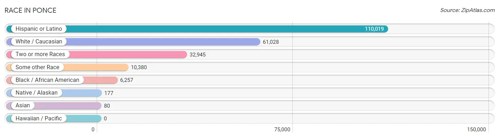
Task: Click the Black / African American label
Action: 47,80
